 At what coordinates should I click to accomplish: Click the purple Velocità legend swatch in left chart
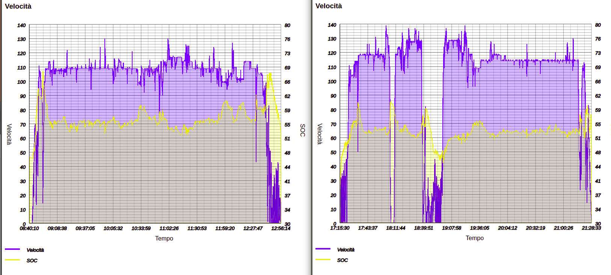click(12, 249)
